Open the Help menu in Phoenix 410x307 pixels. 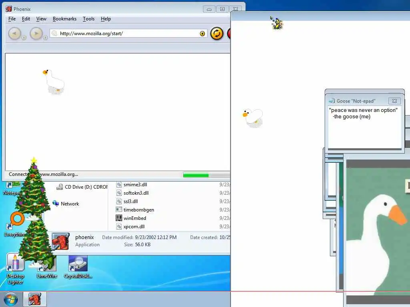[106, 19]
